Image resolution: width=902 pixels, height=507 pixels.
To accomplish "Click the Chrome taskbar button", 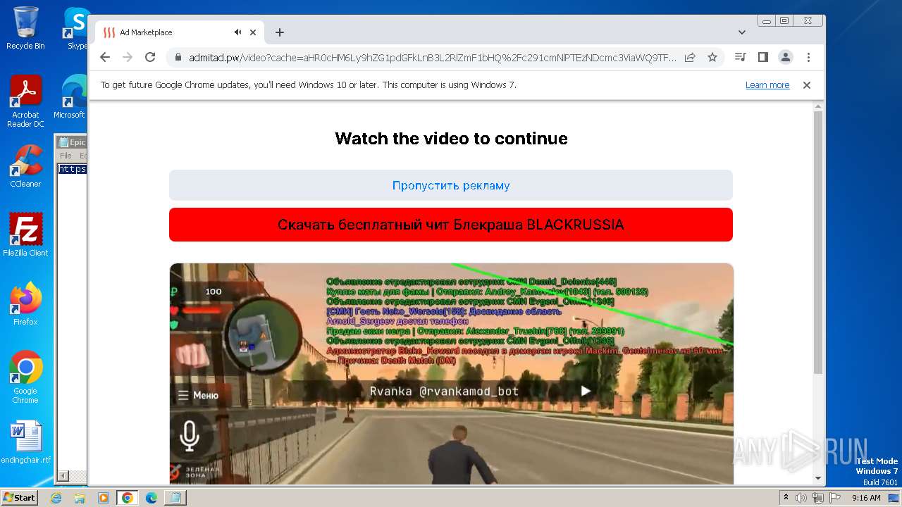I will coord(128,498).
